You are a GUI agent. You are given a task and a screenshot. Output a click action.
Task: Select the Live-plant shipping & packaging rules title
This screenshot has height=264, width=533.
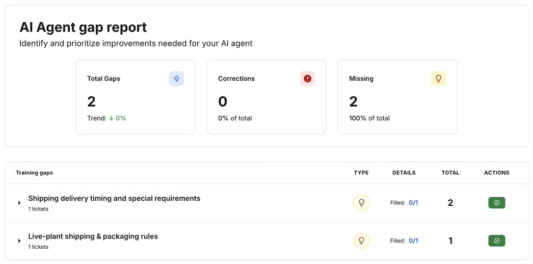[93, 236]
